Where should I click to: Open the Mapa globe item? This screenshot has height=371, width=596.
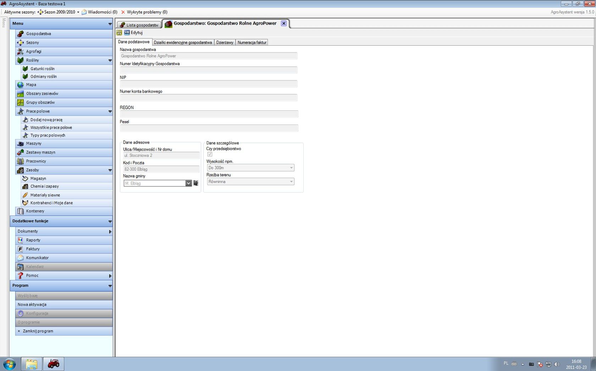pos(64,85)
